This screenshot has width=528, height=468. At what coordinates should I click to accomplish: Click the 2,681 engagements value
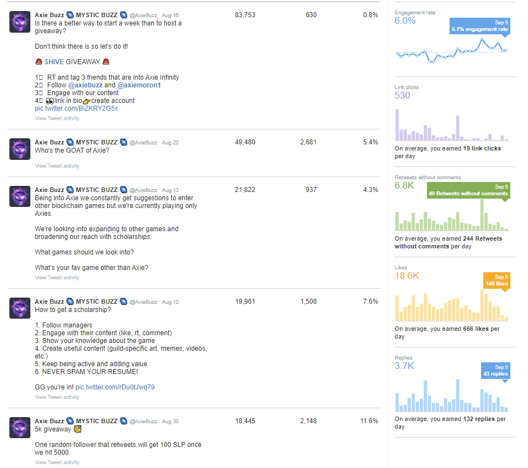click(308, 142)
